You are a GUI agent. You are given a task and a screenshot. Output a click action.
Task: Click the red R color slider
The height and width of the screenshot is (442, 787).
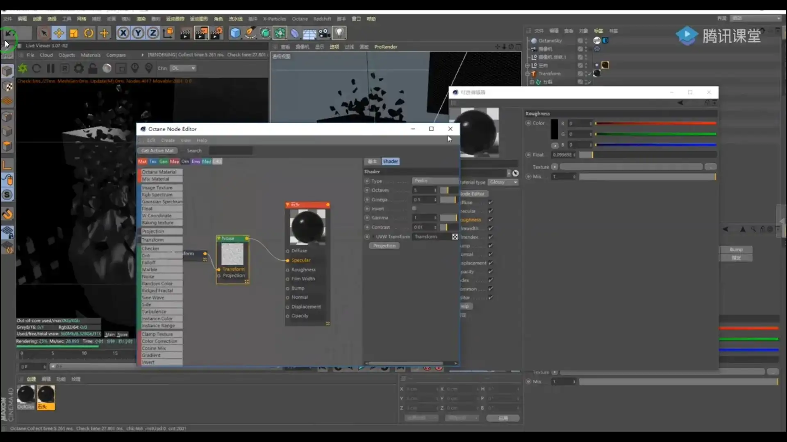coord(655,123)
